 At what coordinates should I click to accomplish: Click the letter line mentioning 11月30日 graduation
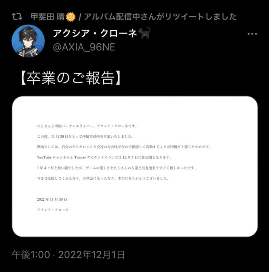[85, 136]
